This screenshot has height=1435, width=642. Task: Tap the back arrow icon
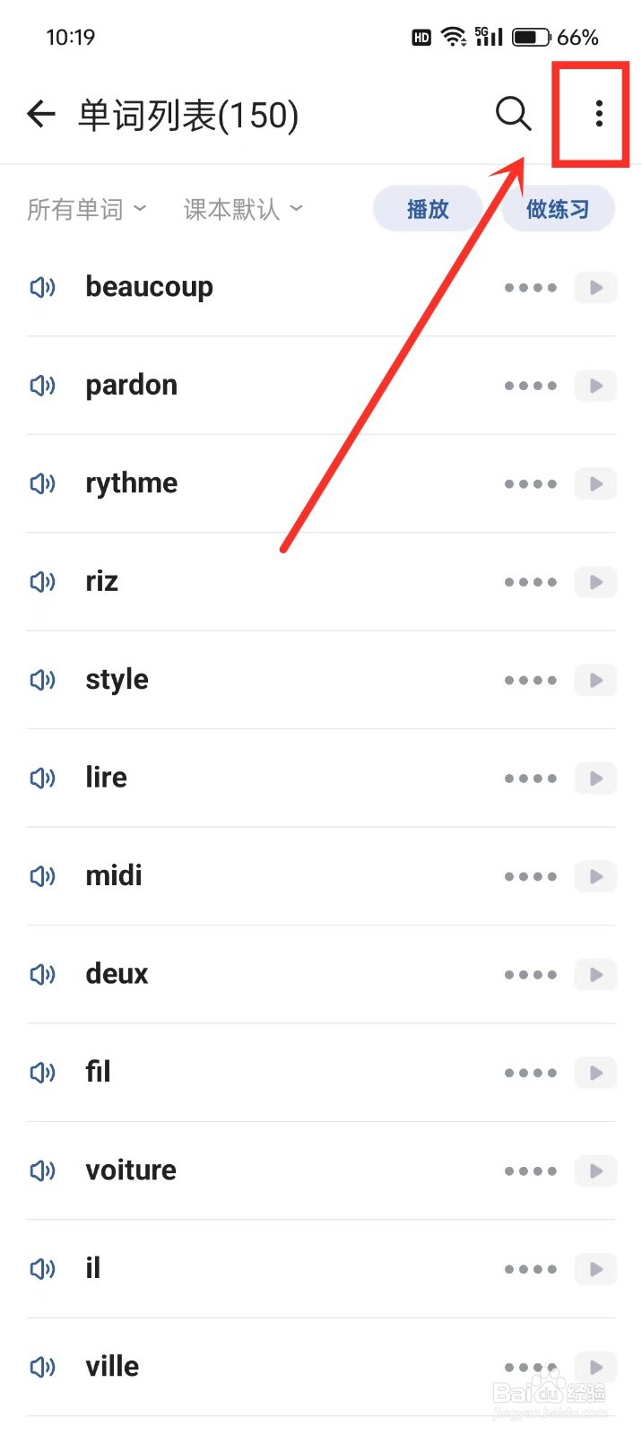[41, 114]
